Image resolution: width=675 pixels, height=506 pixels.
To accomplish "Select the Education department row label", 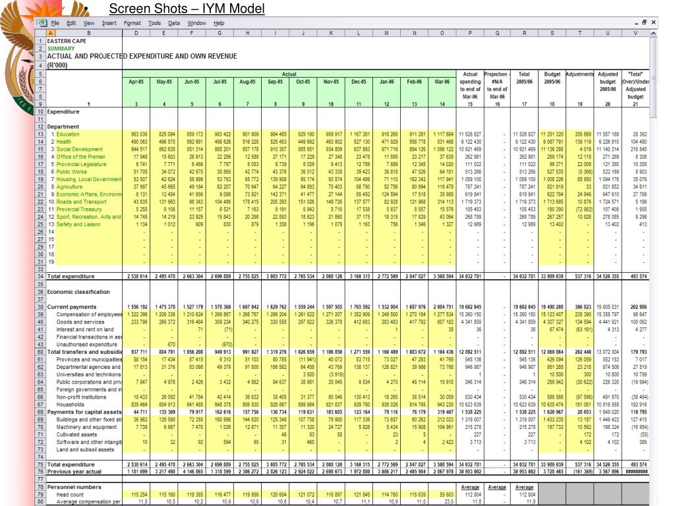I will [x=68, y=134].
